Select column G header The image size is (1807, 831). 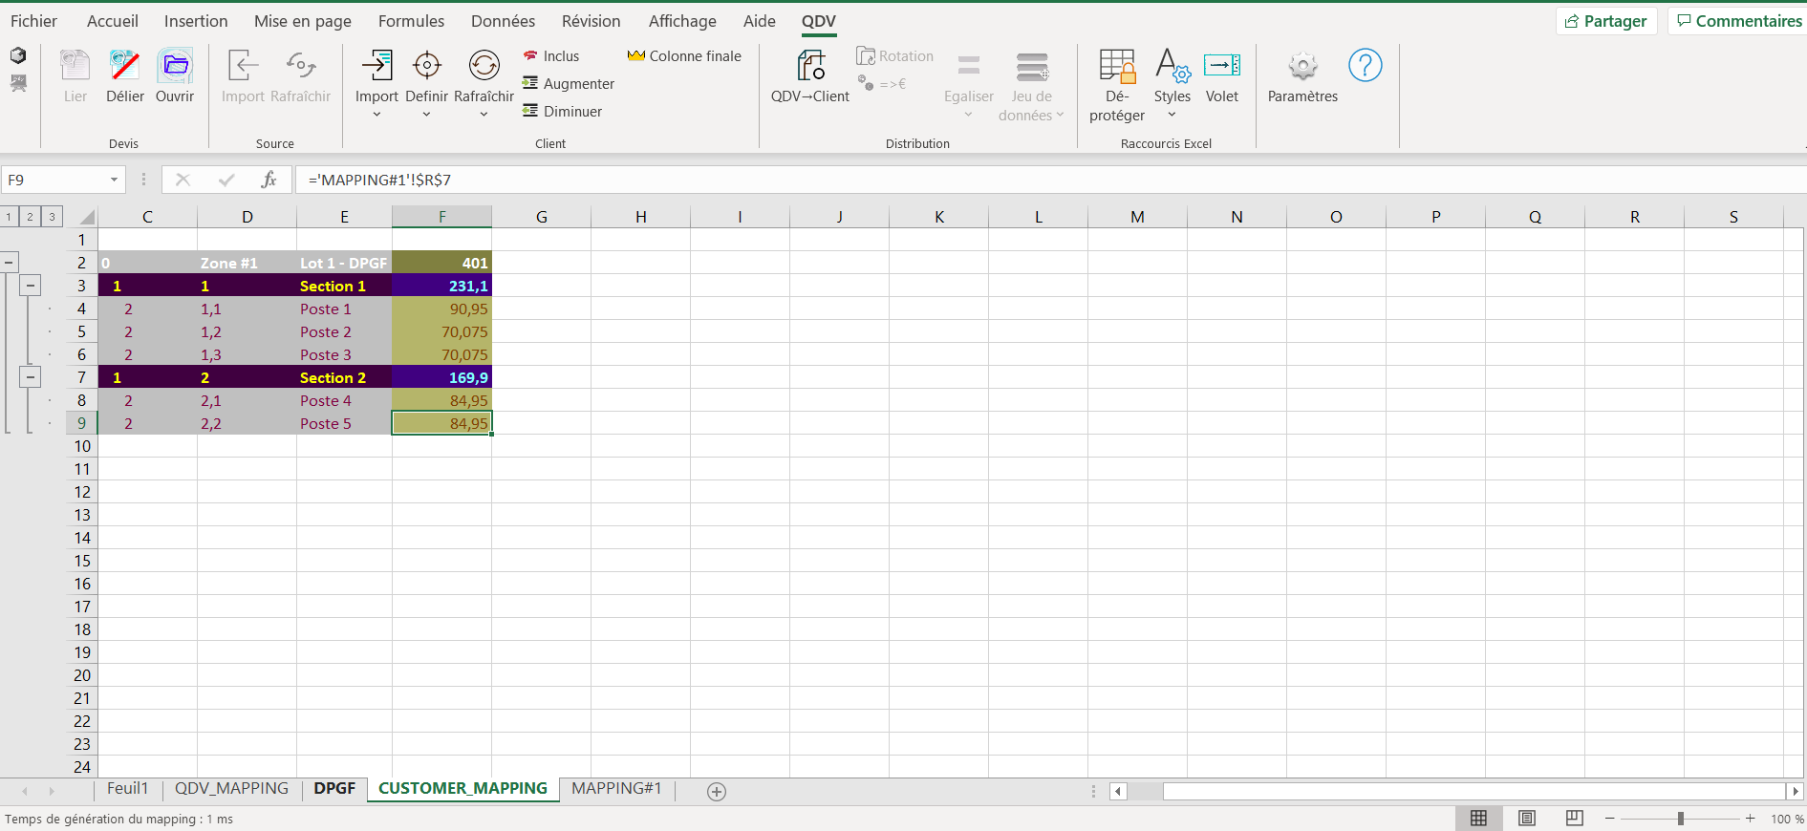pyautogui.click(x=541, y=217)
